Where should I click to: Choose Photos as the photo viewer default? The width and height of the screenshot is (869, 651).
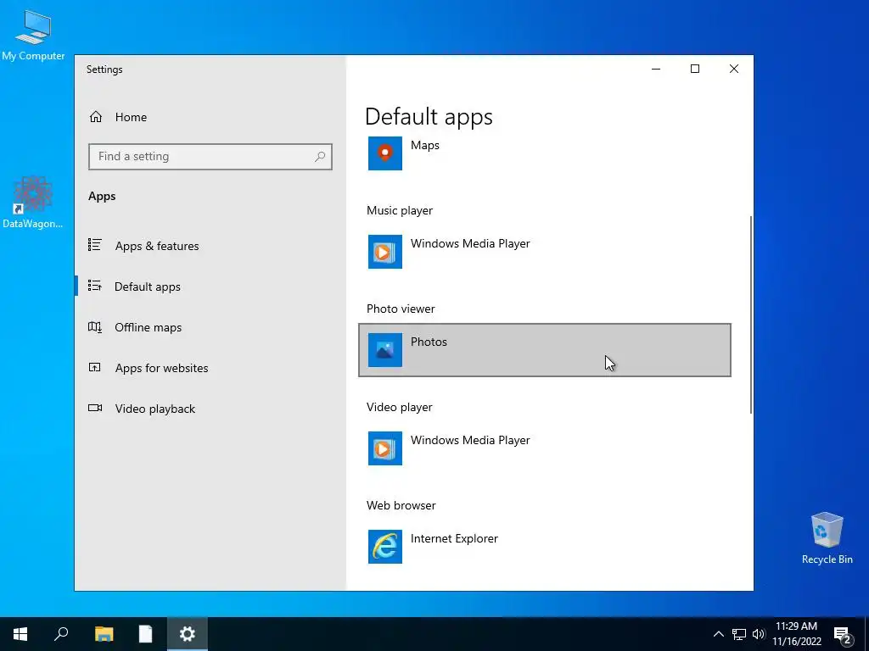pyautogui.click(x=545, y=350)
